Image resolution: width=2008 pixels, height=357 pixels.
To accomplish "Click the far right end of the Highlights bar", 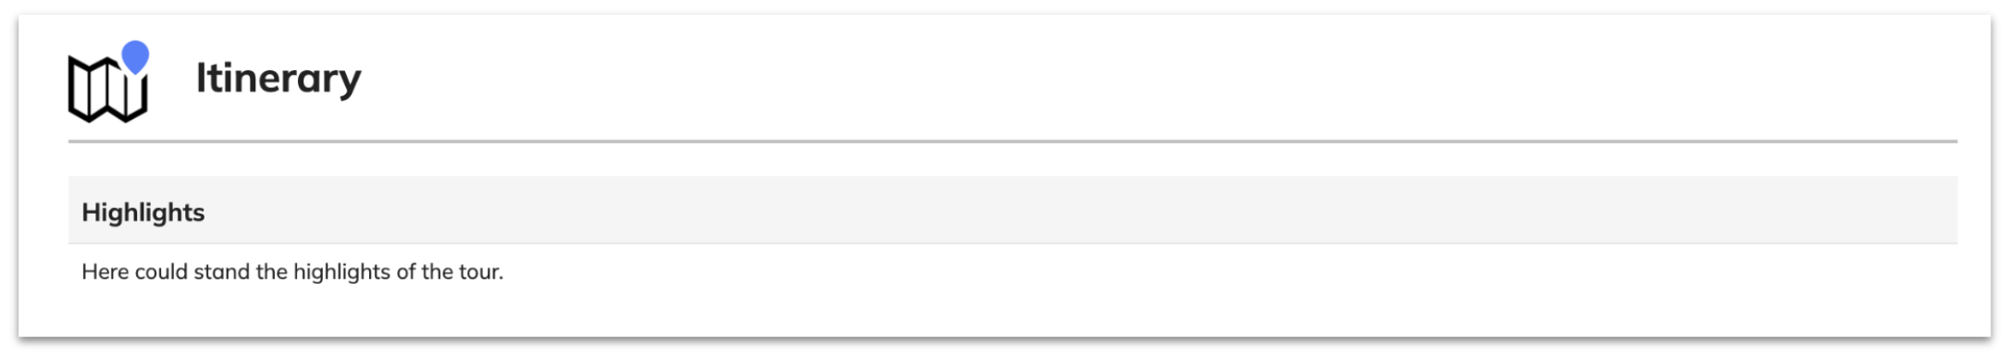I will pyautogui.click(x=1934, y=211).
